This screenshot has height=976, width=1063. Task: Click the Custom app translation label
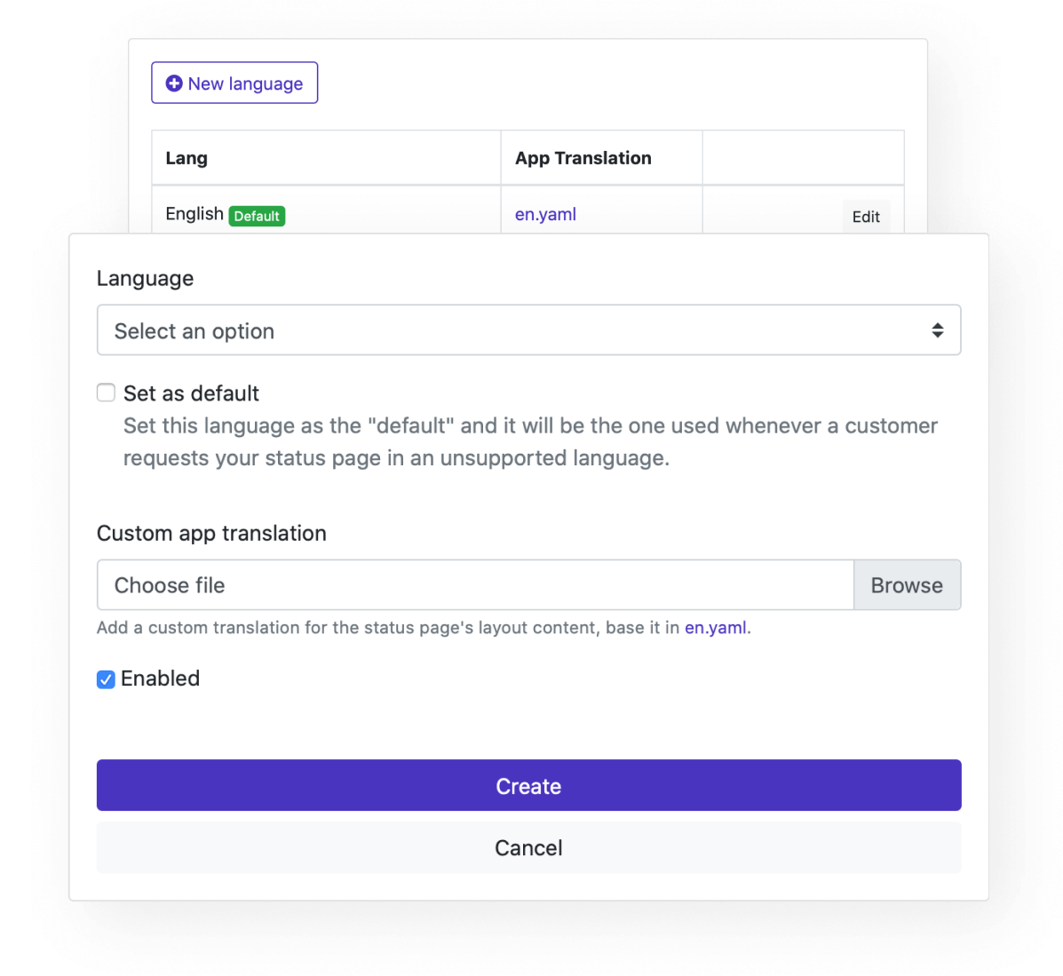point(211,534)
